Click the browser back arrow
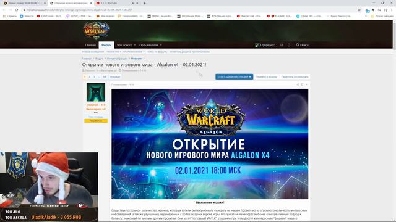 point(4,10)
